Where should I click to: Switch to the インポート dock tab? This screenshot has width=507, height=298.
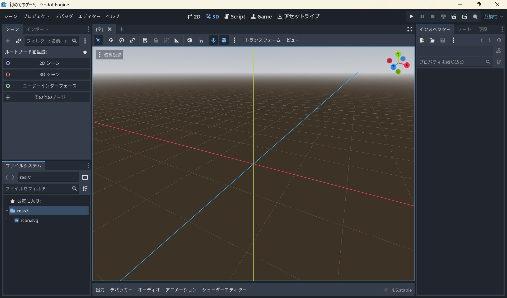(37, 29)
